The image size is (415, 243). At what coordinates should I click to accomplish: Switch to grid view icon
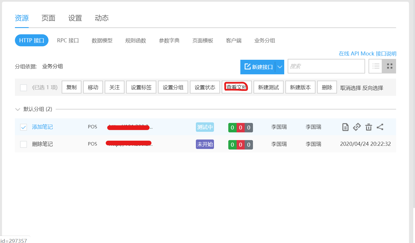389,66
